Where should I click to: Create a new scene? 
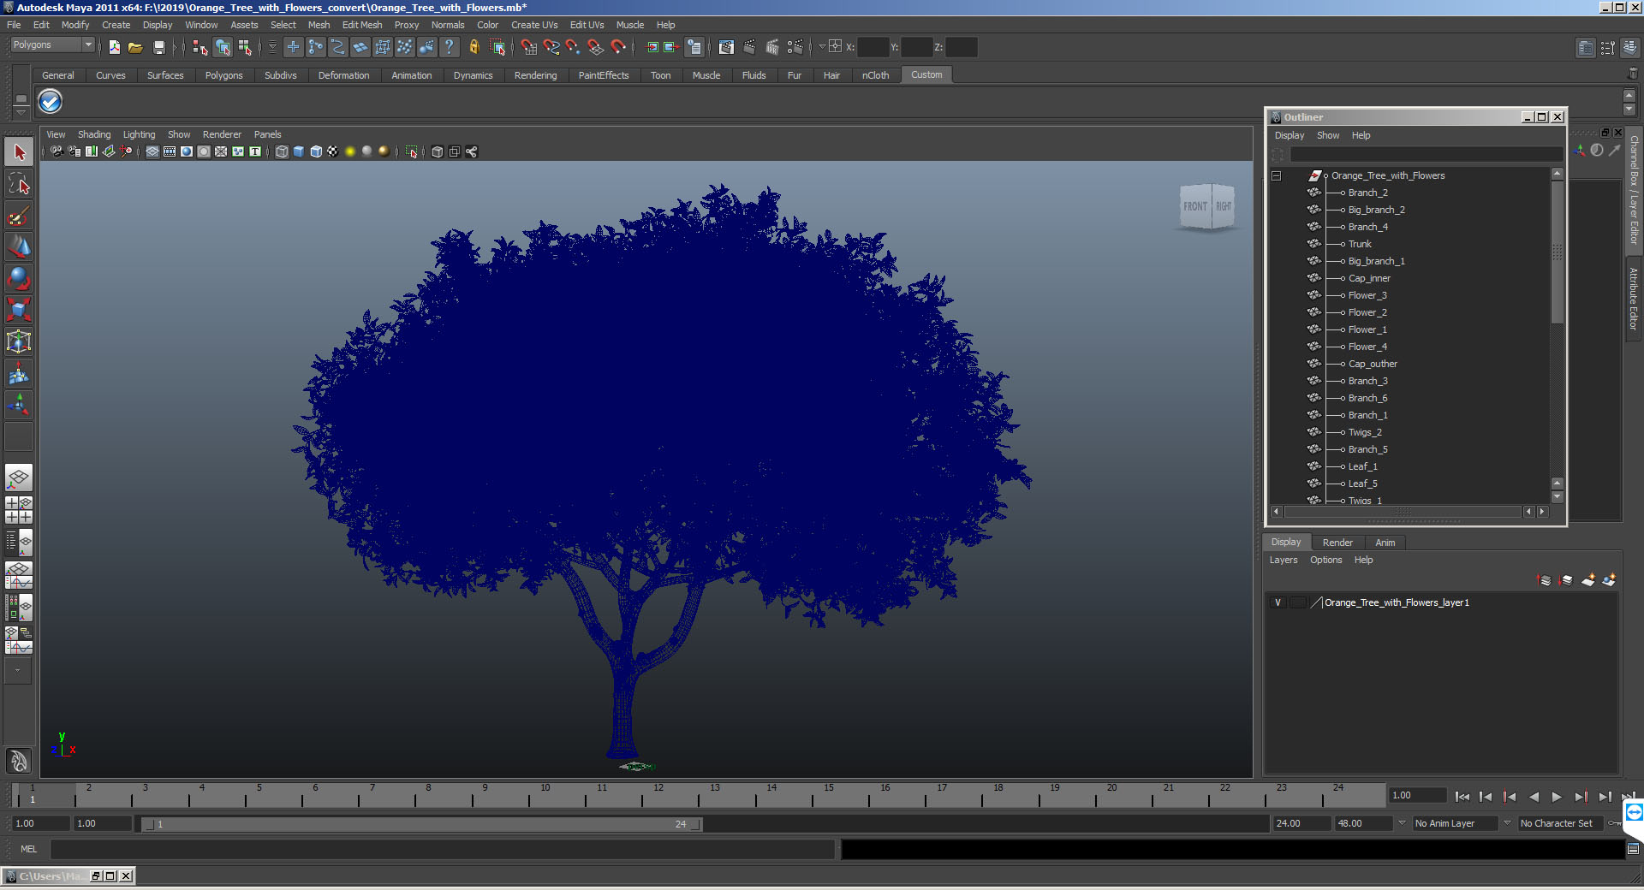(114, 47)
